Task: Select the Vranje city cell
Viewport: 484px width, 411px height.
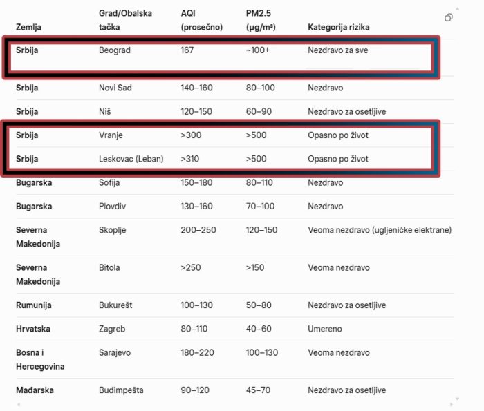Action: 113,135
